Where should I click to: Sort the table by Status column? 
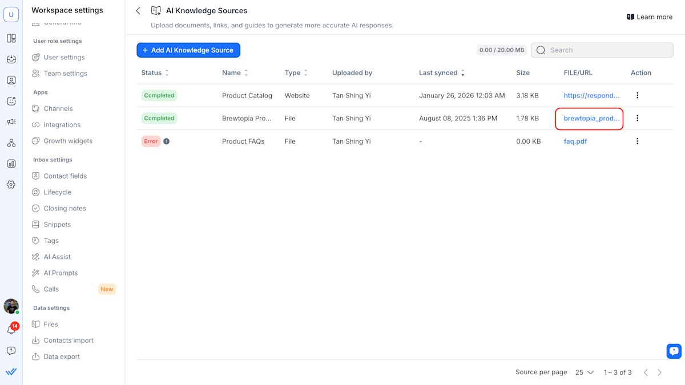click(x=167, y=73)
